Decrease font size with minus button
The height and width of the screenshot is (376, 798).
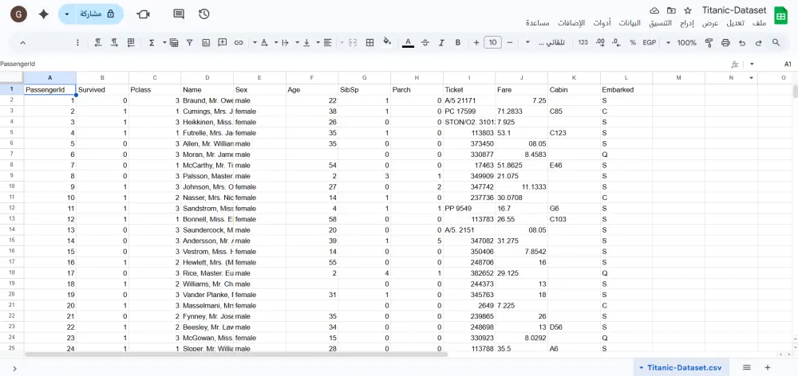pos(509,43)
